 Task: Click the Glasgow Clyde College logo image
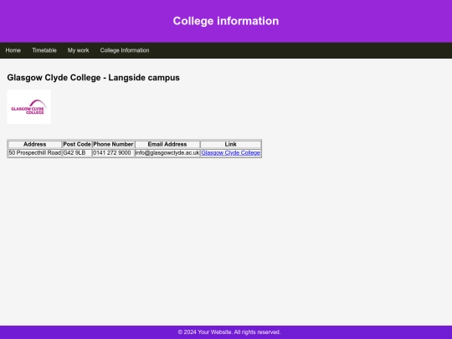(x=28, y=107)
